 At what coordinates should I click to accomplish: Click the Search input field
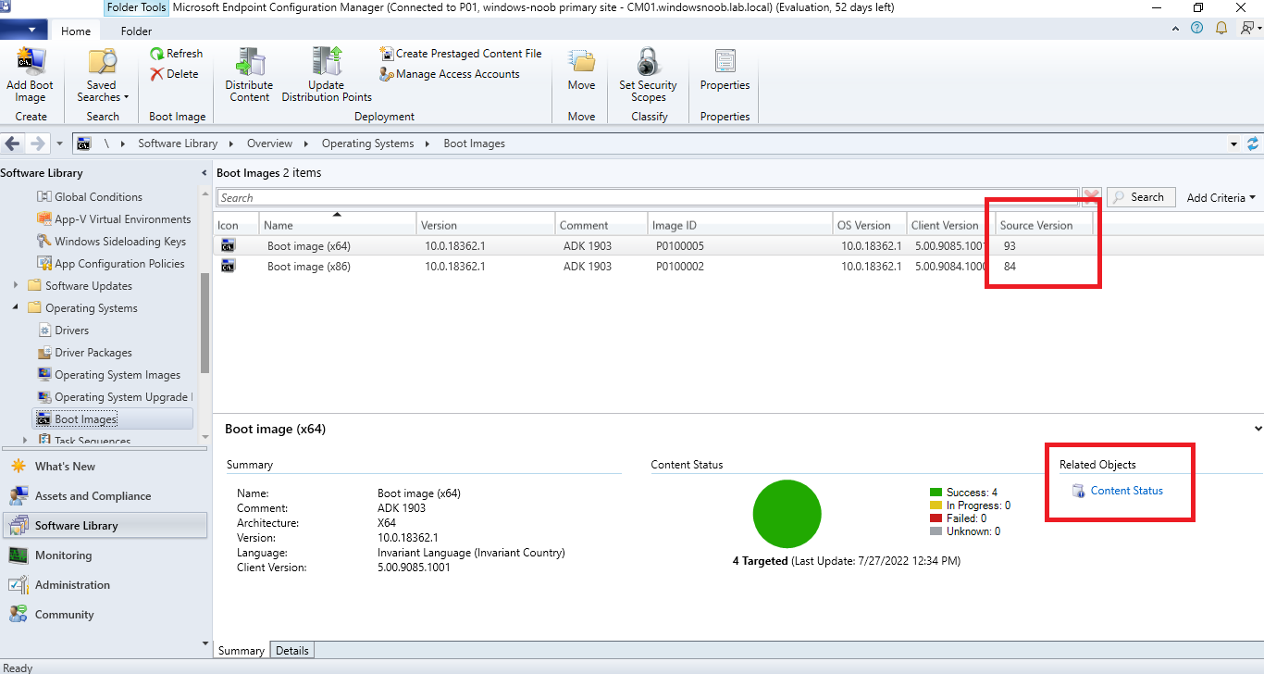click(x=648, y=198)
